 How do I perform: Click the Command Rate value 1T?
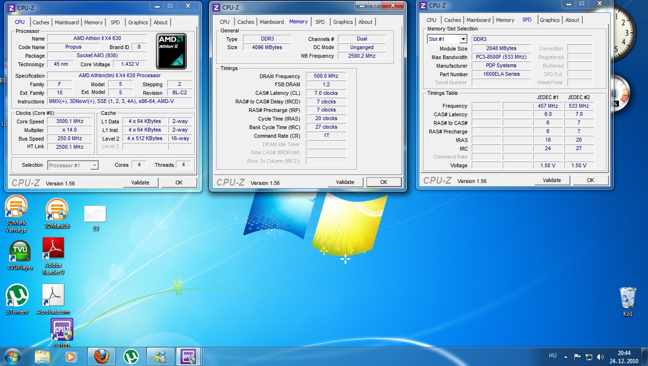pyautogui.click(x=326, y=135)
